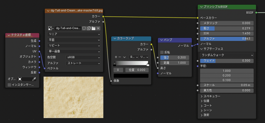The width and height of the screenshot is (265, 123).
Task: Open the 単一画像 source dropdown
Action: pyautogui.click(x=74, y=51)
